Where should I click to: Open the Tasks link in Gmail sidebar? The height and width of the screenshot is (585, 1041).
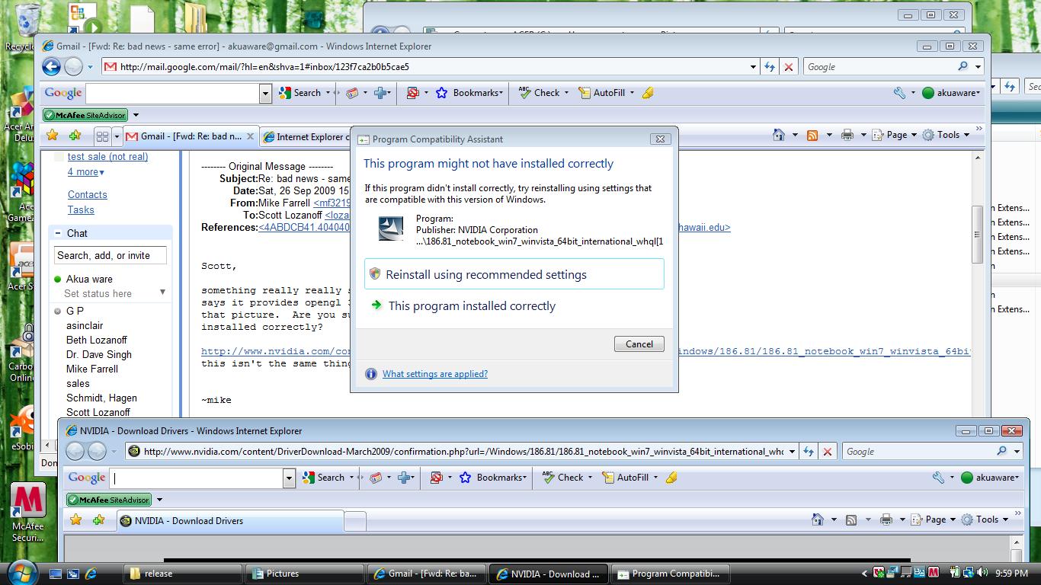81,210
